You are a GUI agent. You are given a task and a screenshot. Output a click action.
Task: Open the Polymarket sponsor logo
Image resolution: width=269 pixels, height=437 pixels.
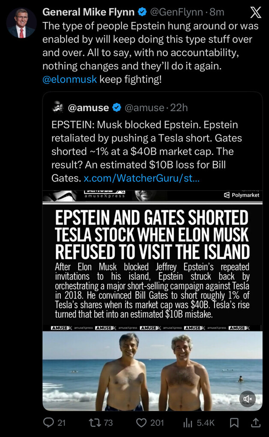pos(242,195)
